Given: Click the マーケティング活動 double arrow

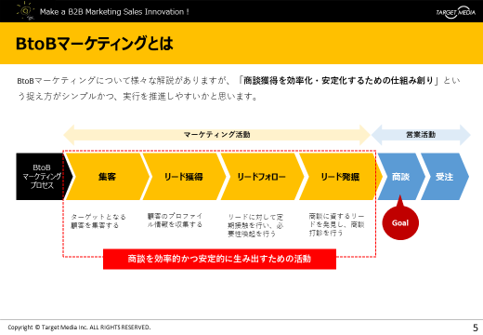Looking at the screenshot, I should coord(216,135).
